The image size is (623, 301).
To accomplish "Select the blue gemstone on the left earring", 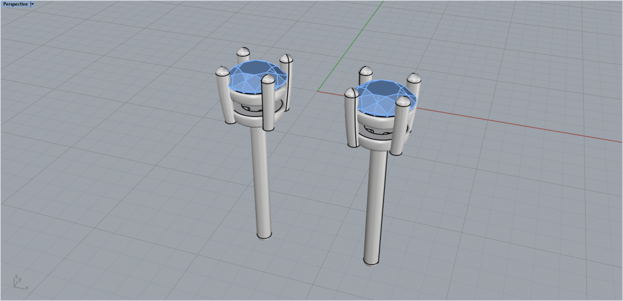I will tap(258, 77).
